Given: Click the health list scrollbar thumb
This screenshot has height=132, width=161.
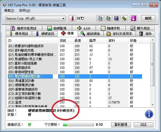Looking at the screenshot, I should [153, 64].
